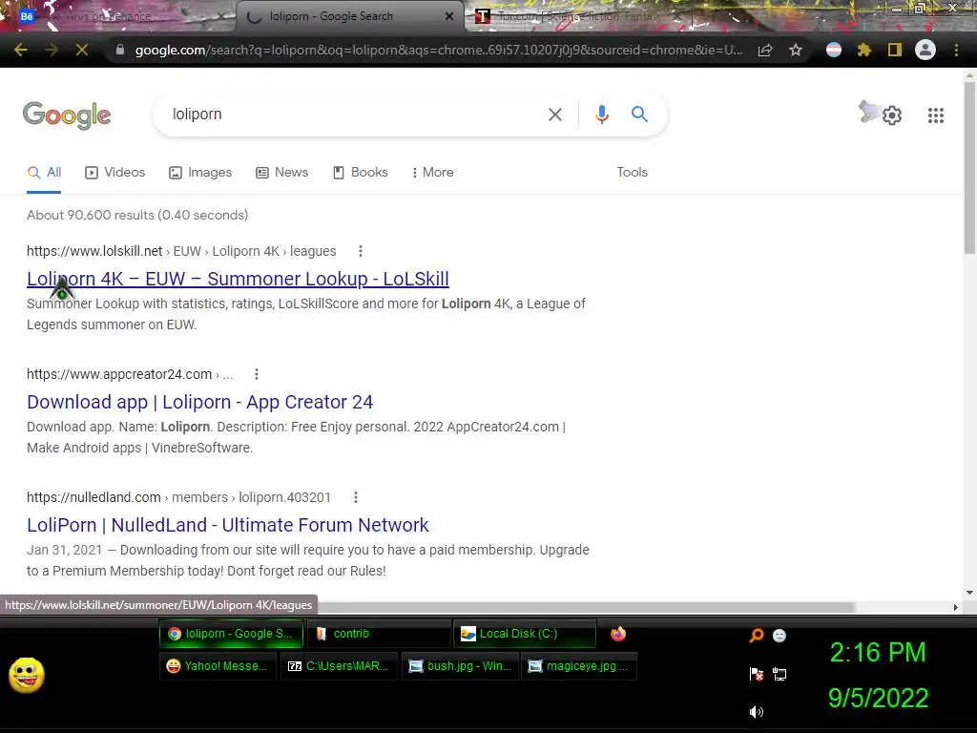Viewport: 977px width, 733px height.
Task: Submit search with the blue magnifier icon
Action: (x=639, y=115)
